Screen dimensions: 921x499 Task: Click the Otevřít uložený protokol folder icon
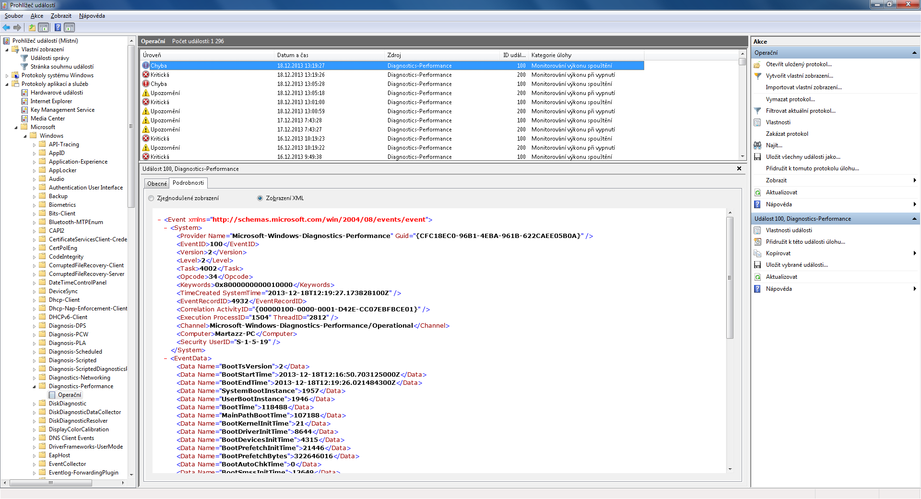point(757,64)
